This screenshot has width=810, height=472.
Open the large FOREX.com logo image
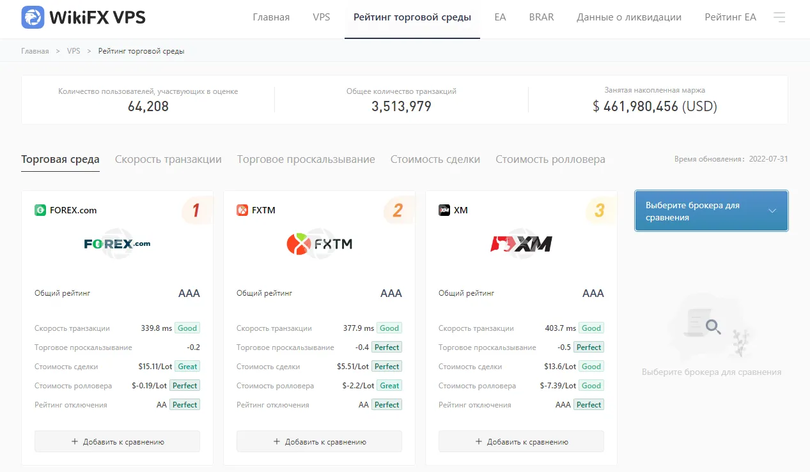[x=117, y=243]
